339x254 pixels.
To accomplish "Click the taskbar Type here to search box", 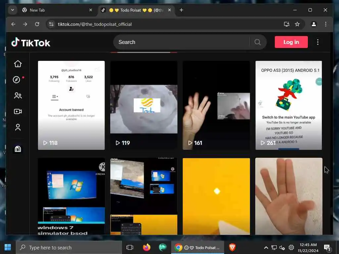I will 69,247.
